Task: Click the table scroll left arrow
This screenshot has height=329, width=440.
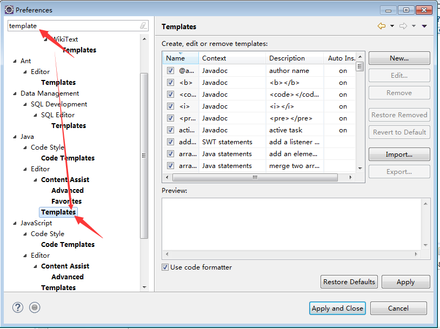Action: (167, 177)
